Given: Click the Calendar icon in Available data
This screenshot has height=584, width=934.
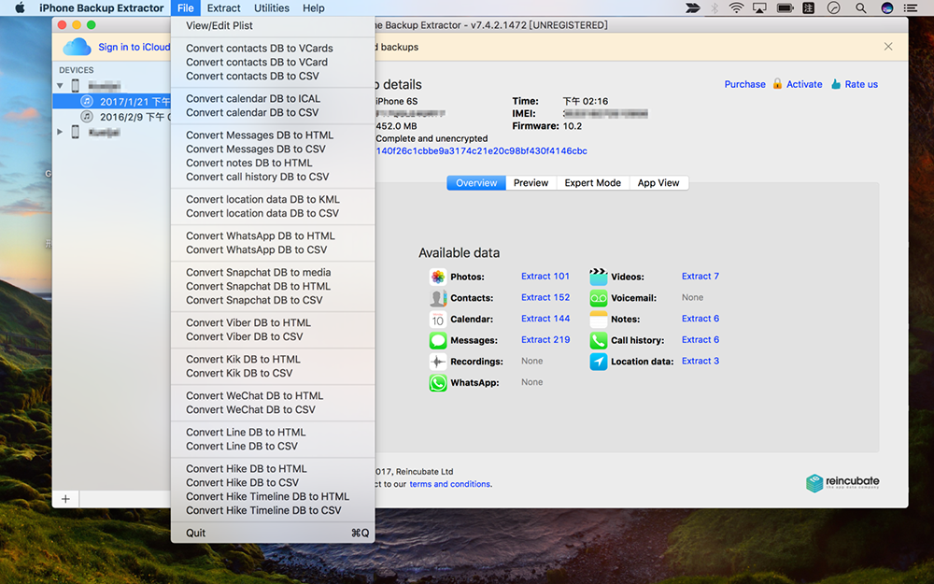Looking at the screenshot, I should pyautogui.click(x=438, y=320).
